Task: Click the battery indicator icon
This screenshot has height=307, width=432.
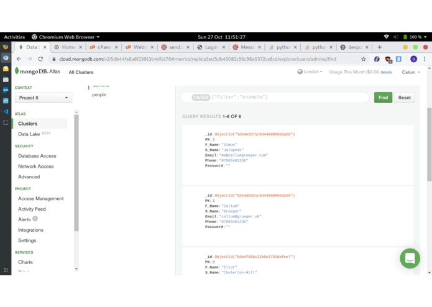Action: pos(405,37)
